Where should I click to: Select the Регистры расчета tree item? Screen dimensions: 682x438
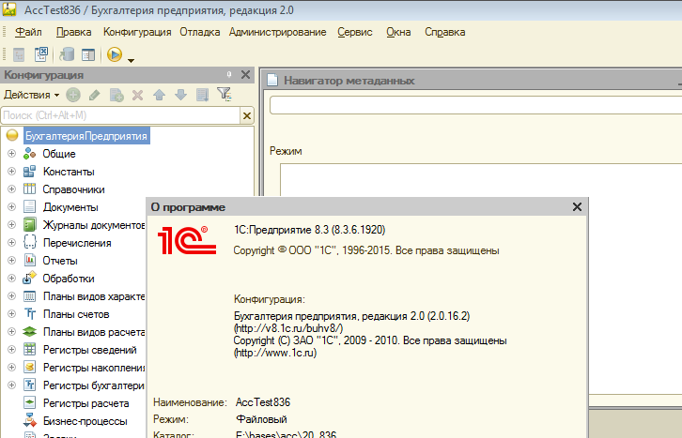tap(85, 403)
